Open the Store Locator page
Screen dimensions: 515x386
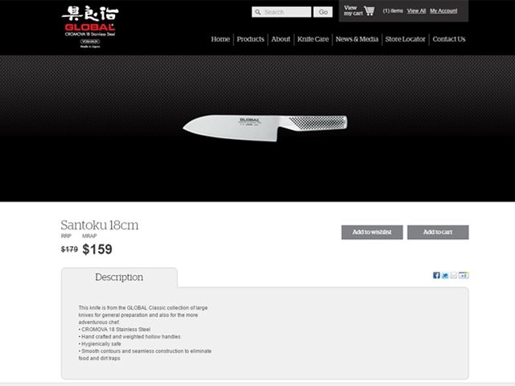[x=406, y=39]
